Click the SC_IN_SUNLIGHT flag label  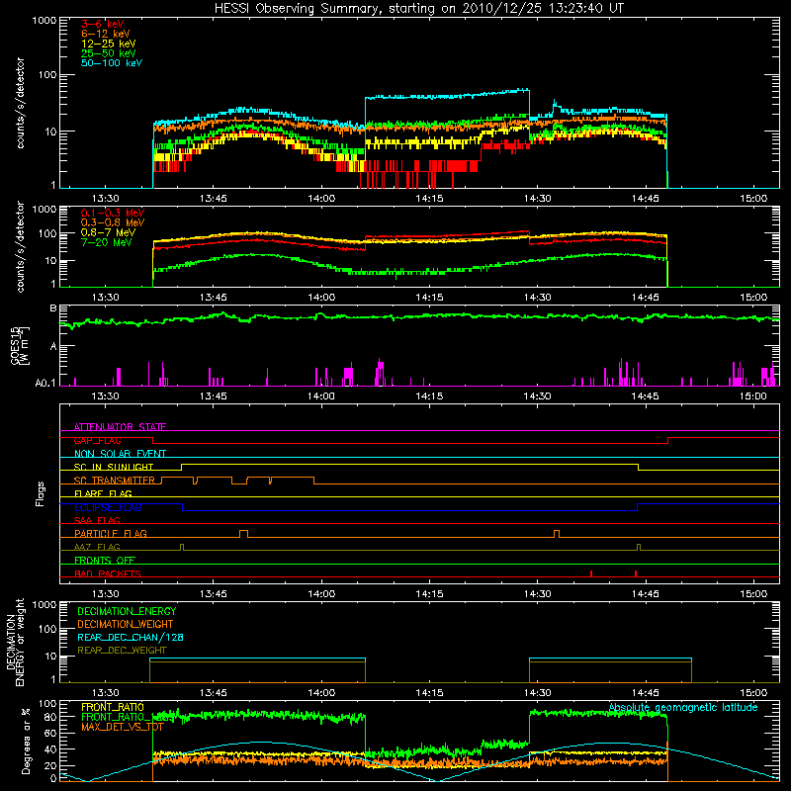coord(114,467)
